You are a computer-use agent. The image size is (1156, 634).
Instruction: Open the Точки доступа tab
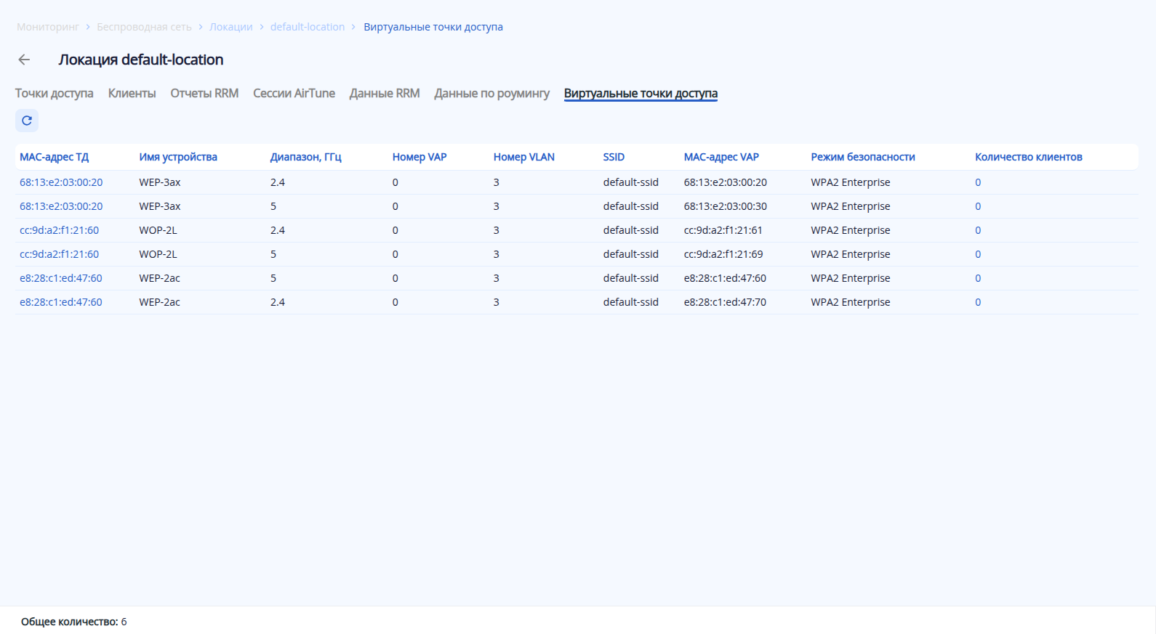point(55,93)
